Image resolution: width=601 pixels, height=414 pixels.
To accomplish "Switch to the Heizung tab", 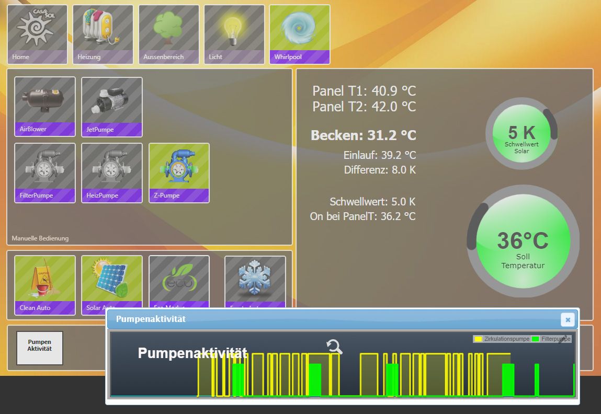I will click(103, 34).
